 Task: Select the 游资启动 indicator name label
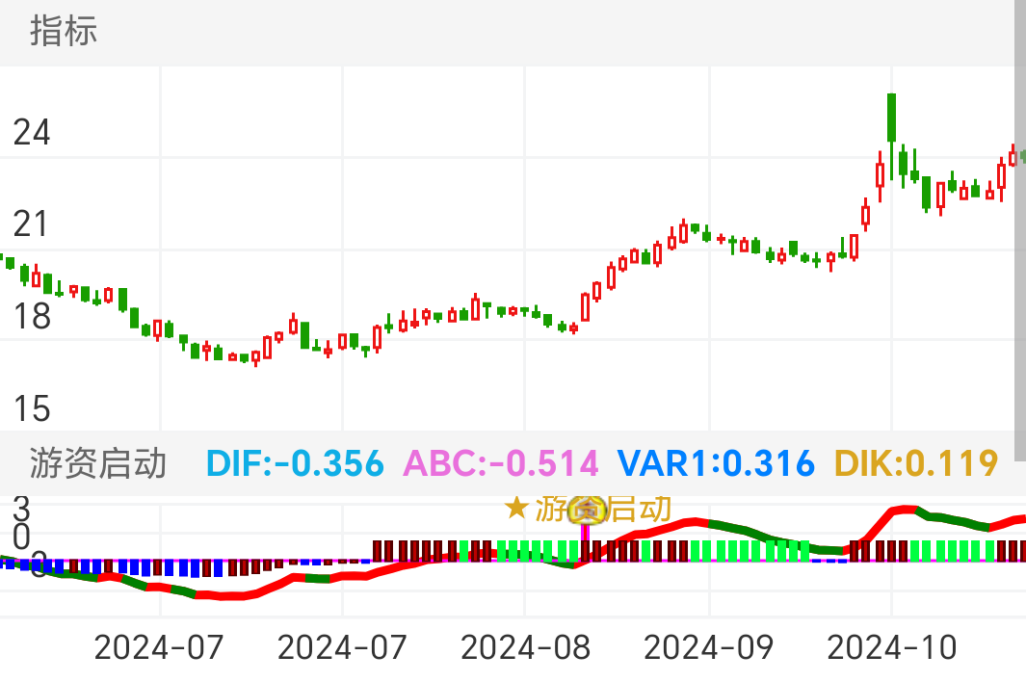coord(98,463)
